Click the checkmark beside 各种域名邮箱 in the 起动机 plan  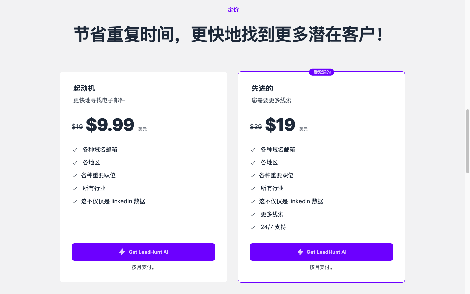tap(75, 150)
